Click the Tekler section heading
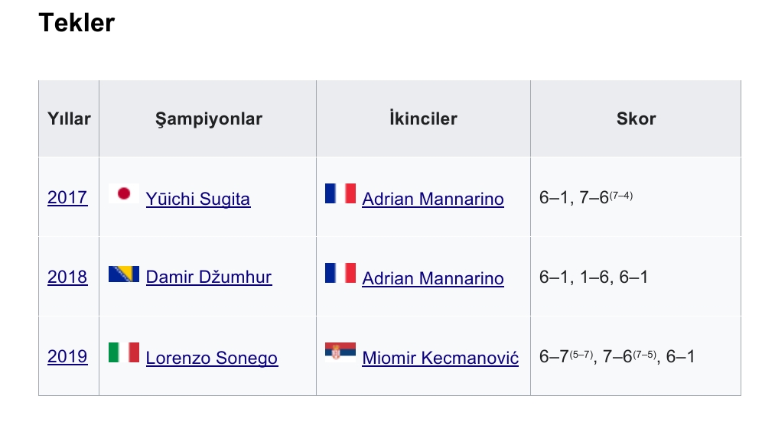Screen dimensions: 775x425 coord(77,23)
